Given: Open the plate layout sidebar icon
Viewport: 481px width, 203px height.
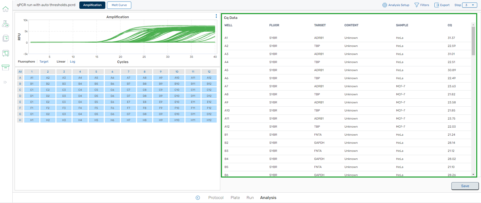Looking at the screenshot, I should point(6,53).
